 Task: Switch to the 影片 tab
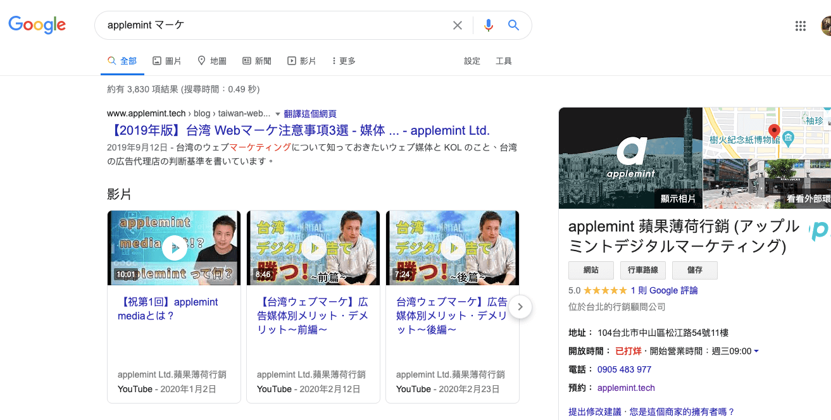point(302,61)
